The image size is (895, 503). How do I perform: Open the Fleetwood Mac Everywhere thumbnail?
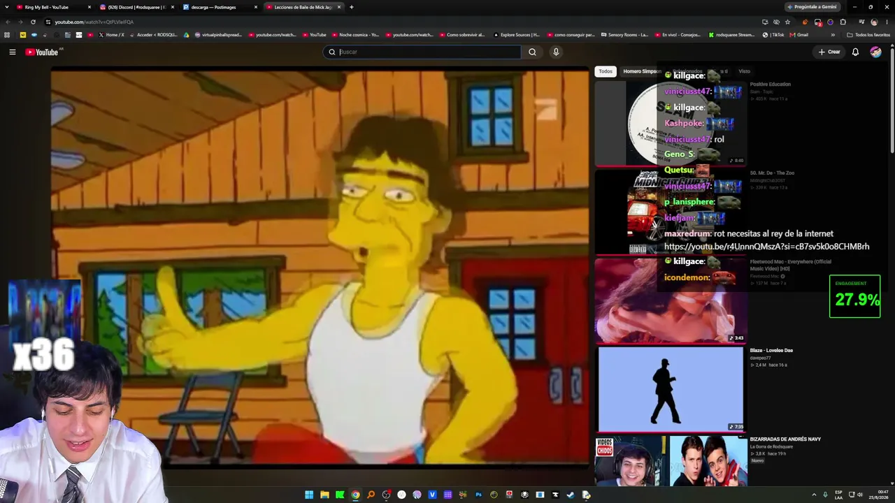coord(671,300)
